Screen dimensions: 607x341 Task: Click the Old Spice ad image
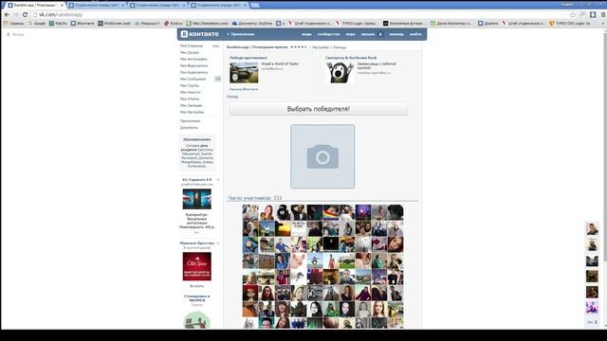coord(196,266)
